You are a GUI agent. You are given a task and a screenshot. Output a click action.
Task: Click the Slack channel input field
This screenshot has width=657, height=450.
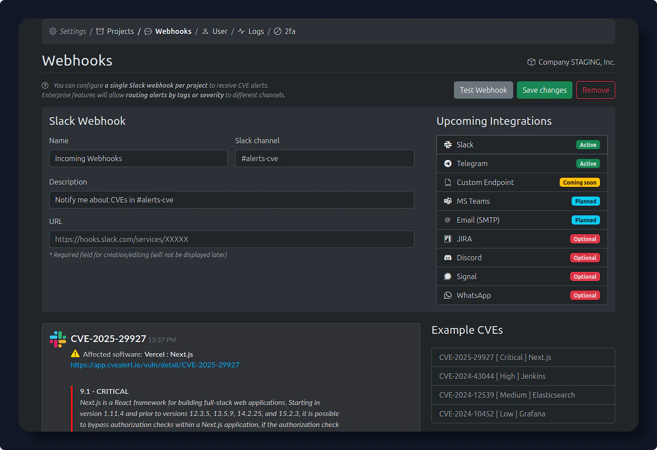tap(324, 158)
